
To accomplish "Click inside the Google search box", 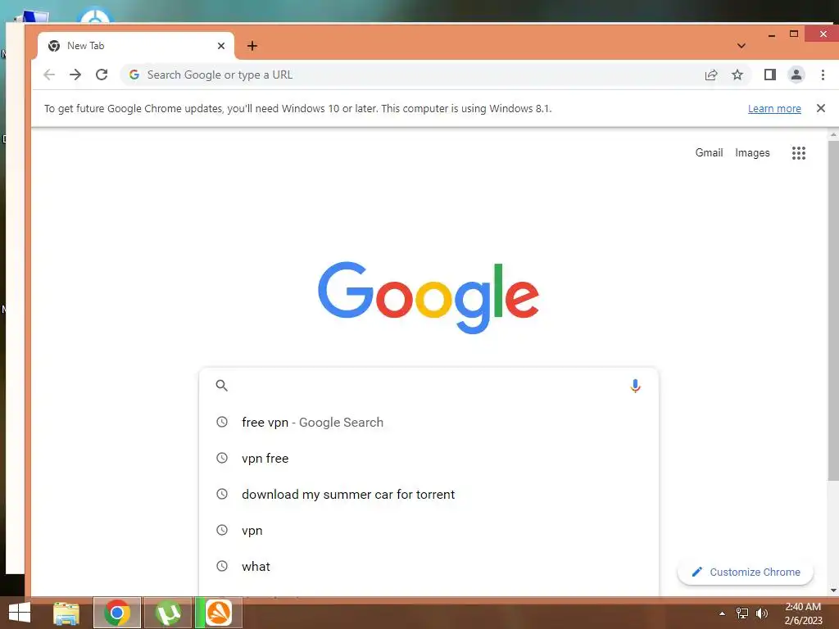I will pos(428,385).
